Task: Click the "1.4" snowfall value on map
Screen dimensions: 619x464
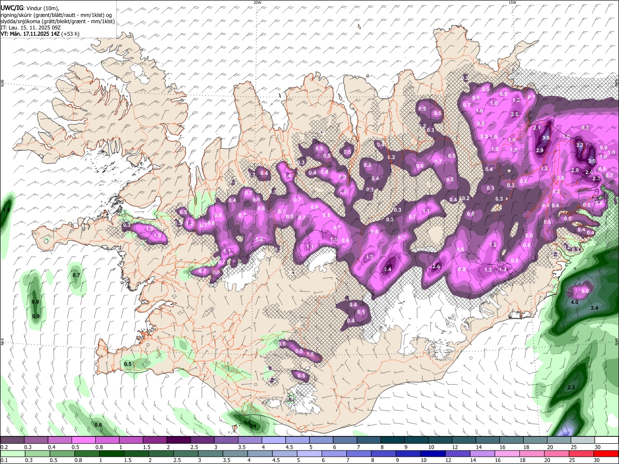Action: tap(288, 176)
